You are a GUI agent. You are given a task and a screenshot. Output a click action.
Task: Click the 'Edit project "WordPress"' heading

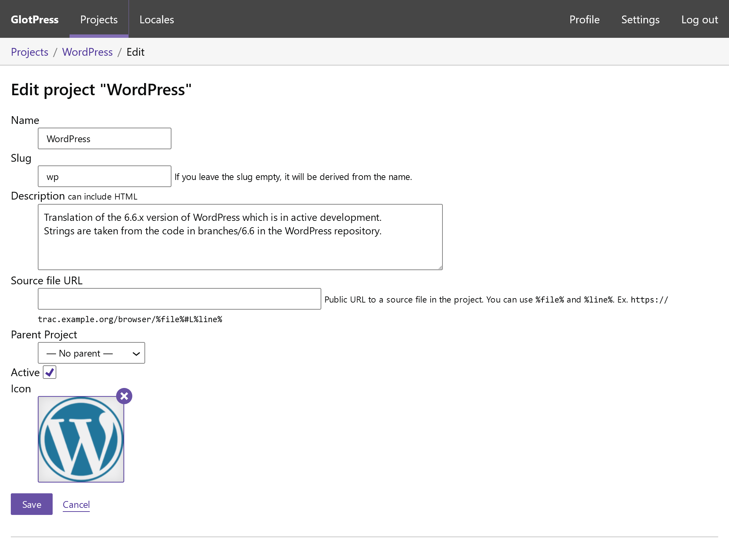click(101, 90)
